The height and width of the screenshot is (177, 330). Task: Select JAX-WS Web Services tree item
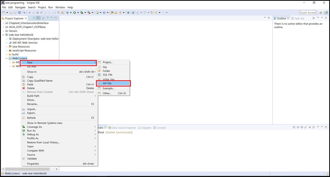point(25,43)
